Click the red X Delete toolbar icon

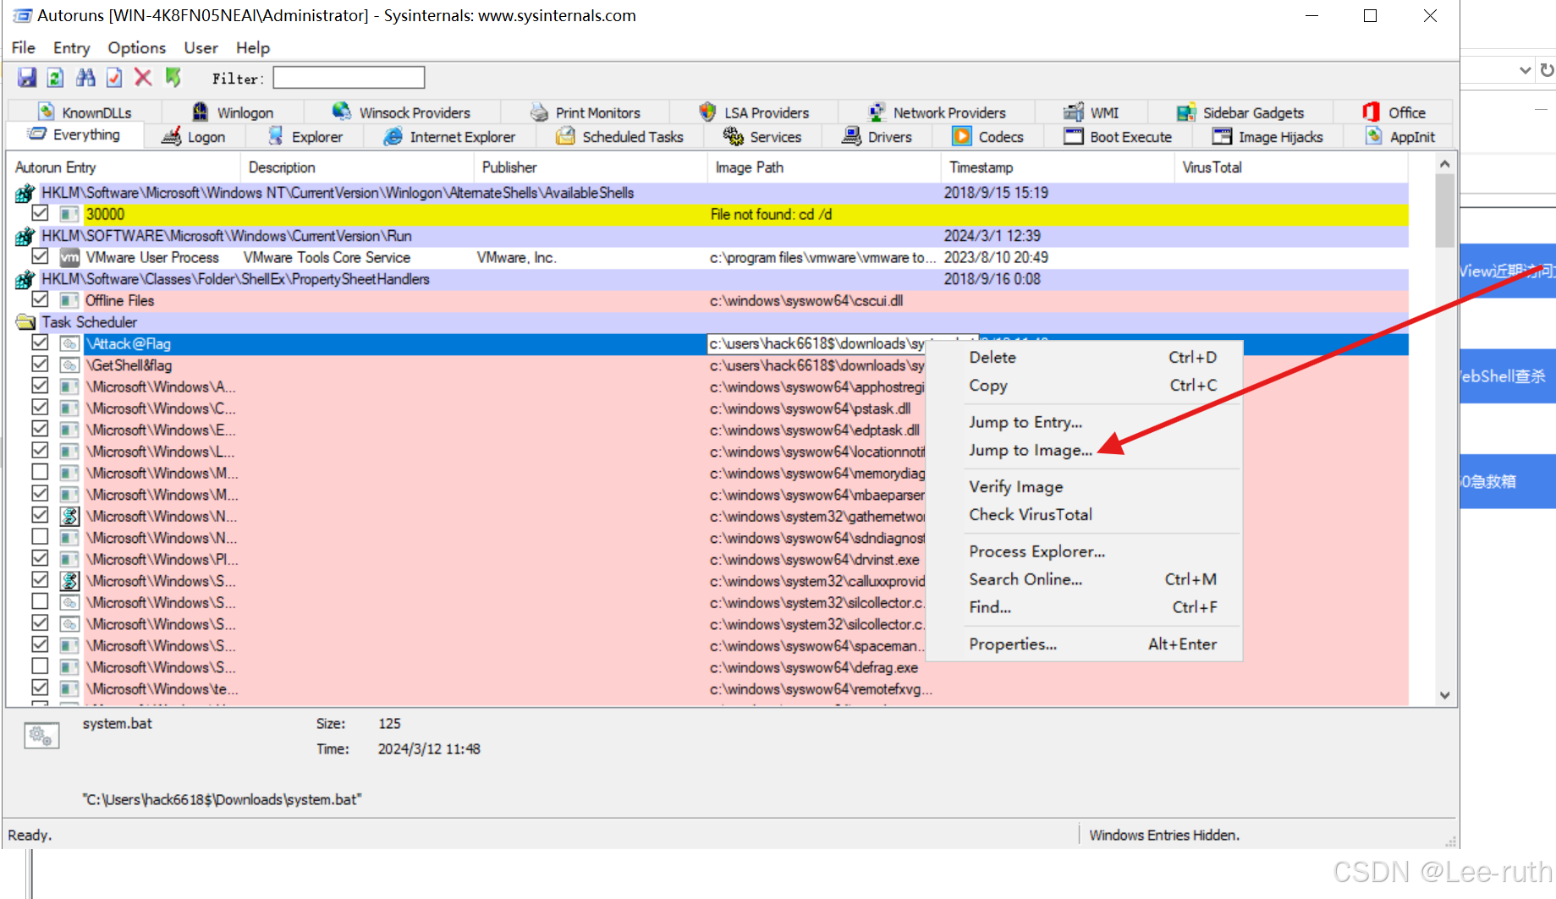[143, 78]
